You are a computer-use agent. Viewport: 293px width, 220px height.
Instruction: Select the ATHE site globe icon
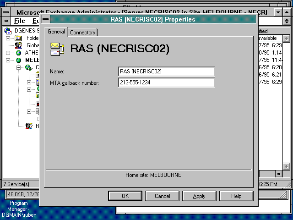tap(18, 53)
